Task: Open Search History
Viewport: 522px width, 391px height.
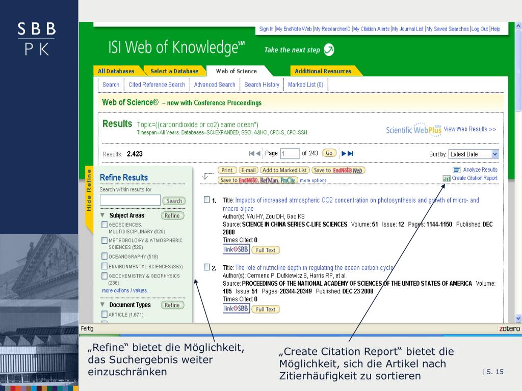Action: 262,85
